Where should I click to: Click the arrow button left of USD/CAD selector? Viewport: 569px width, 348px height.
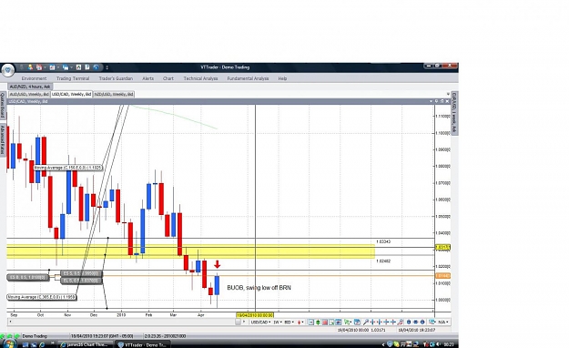point(244,322)
